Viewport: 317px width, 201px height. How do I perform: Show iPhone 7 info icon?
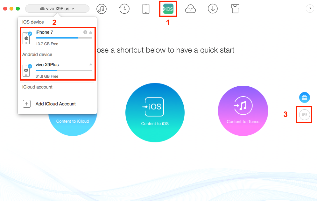[x=85, y=32]
